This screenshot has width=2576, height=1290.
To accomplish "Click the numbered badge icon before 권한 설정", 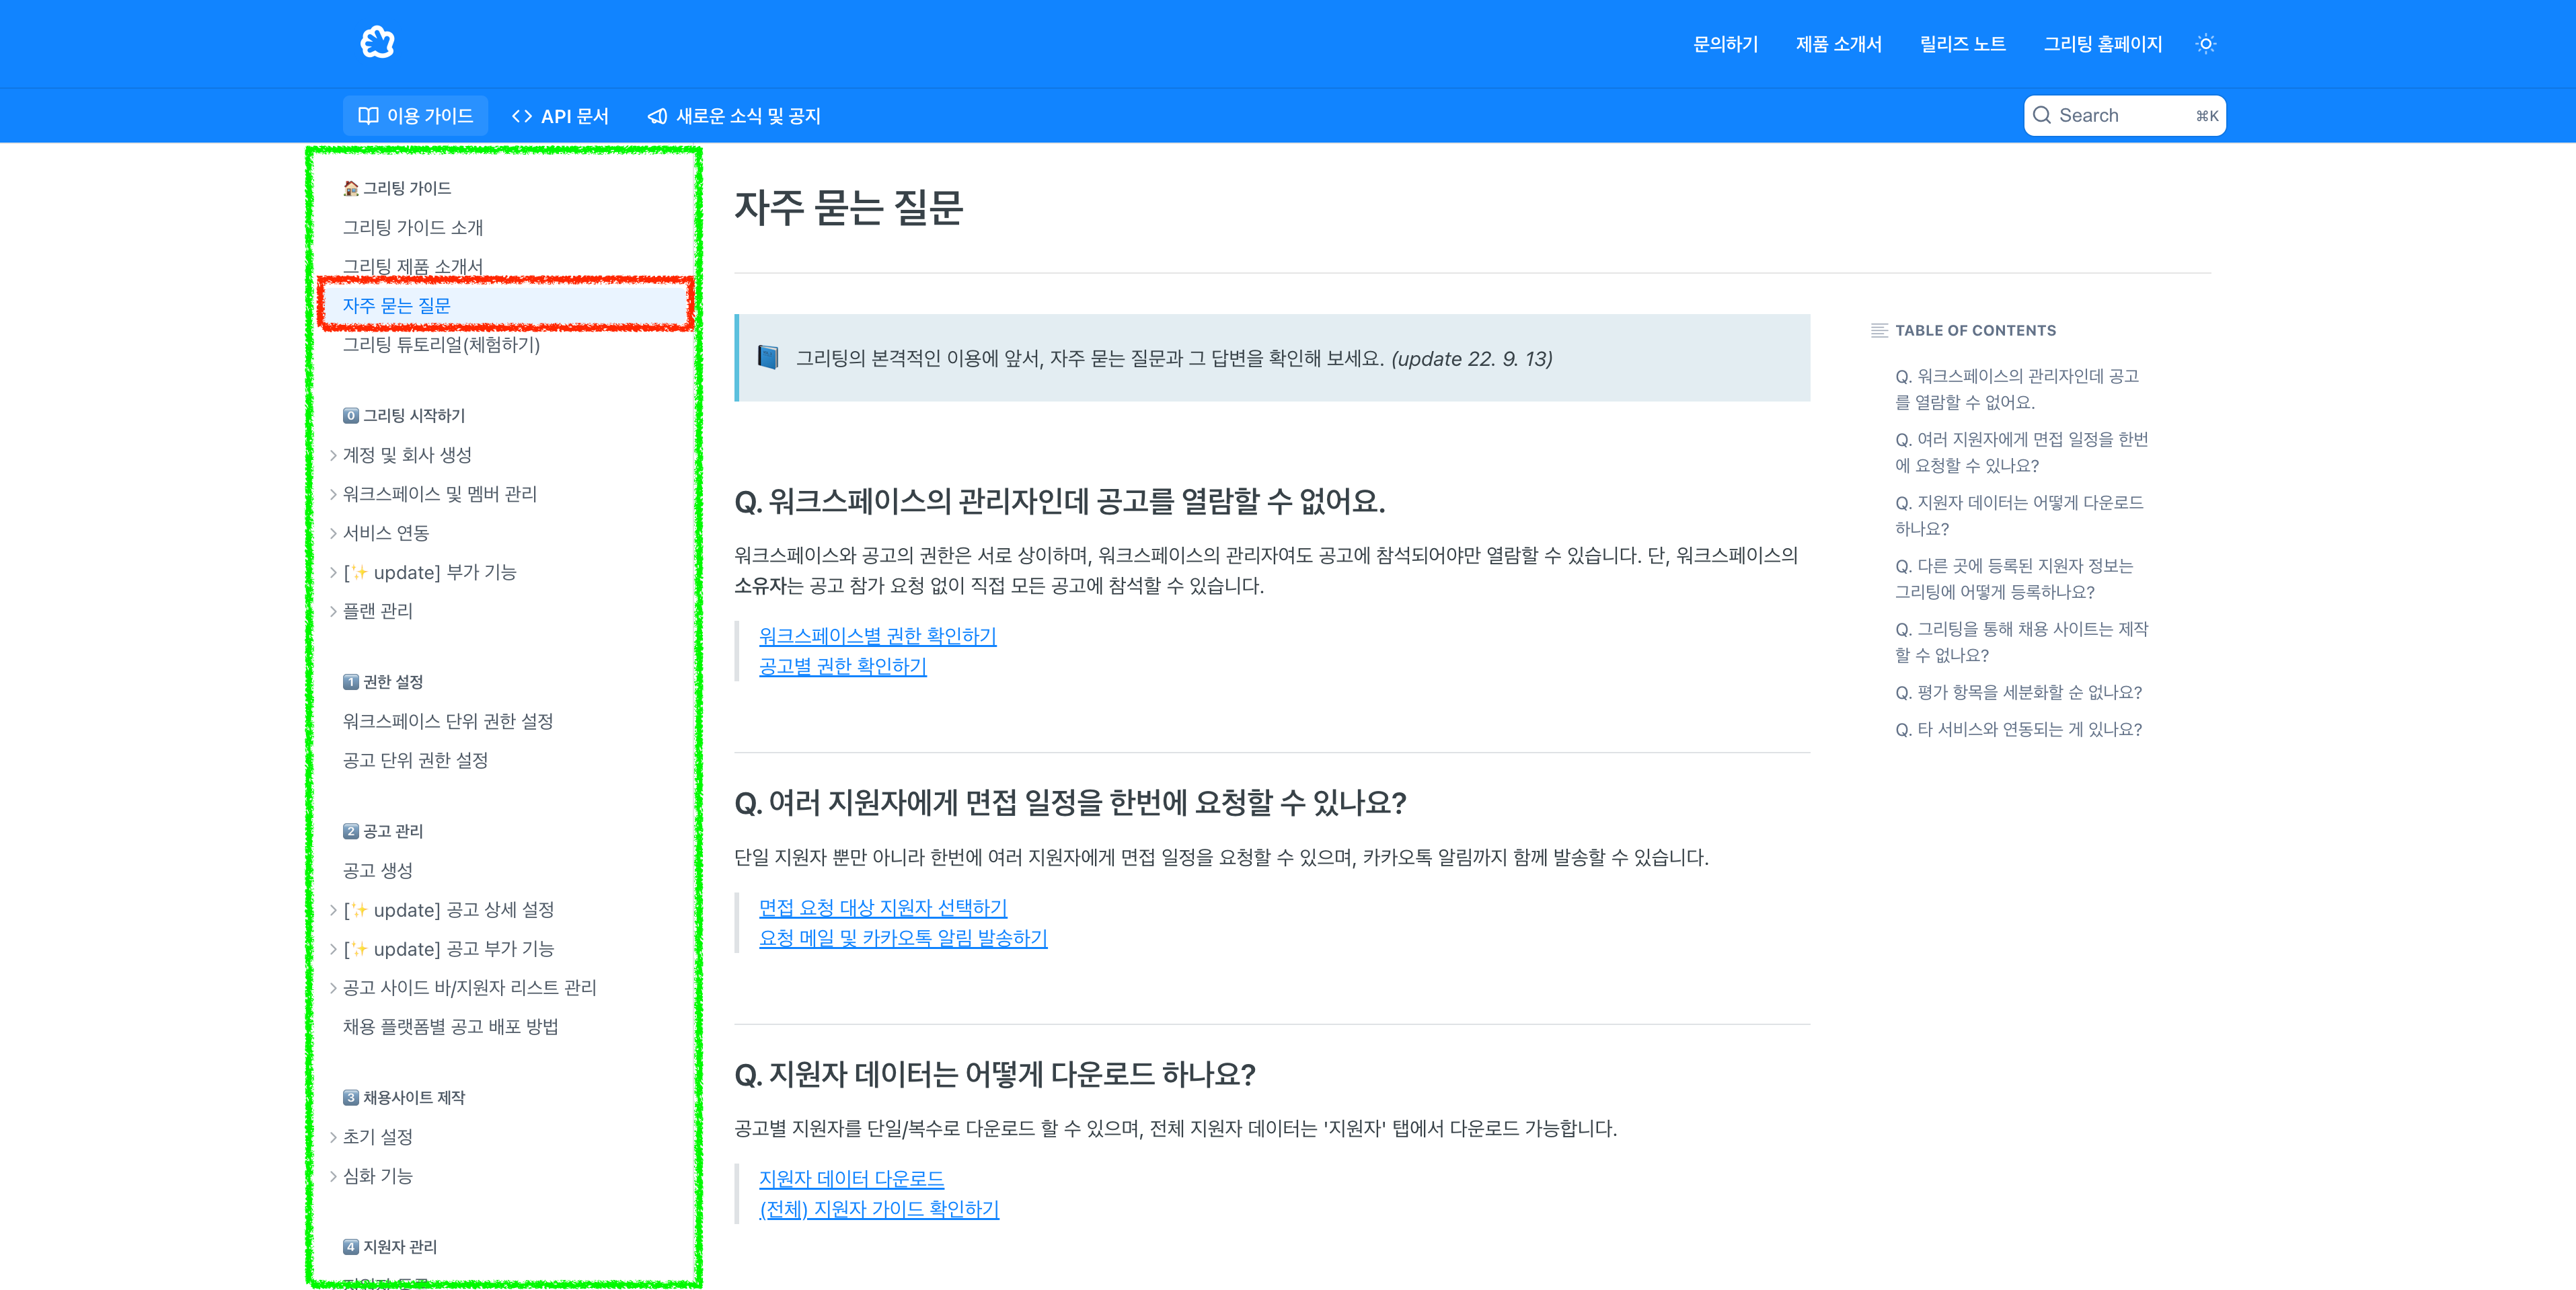I will (x=350, y=681).
